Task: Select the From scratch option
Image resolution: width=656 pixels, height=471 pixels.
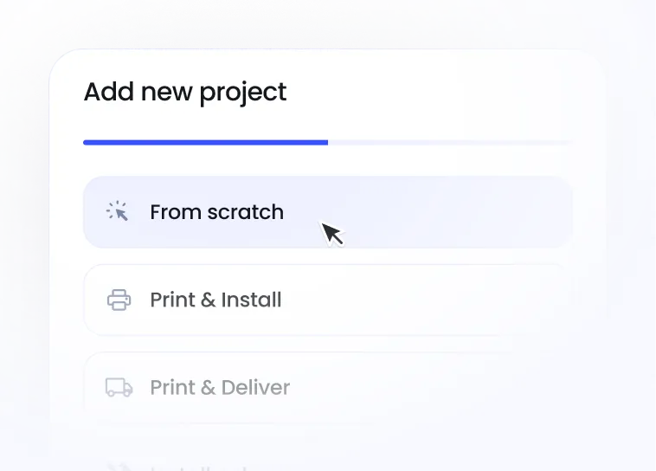Action: [x=328, y=212]
